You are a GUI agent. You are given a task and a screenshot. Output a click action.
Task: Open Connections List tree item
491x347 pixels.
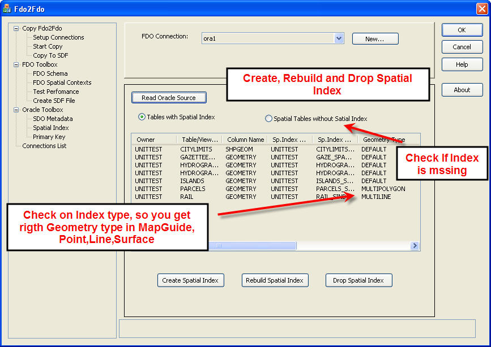click(x=44, y=146)
